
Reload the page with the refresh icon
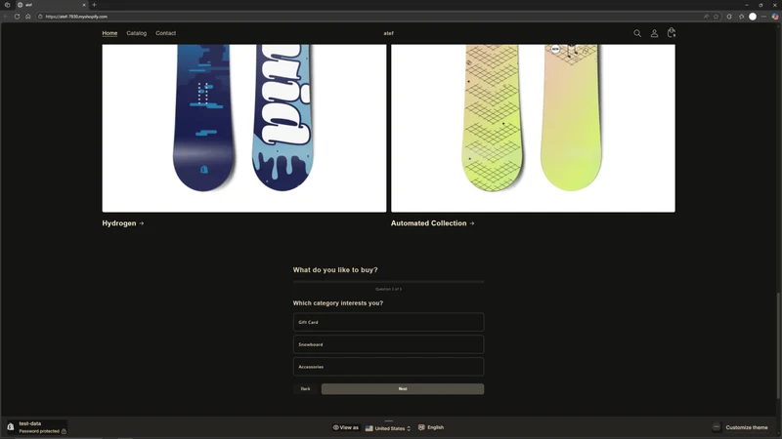tap(17, 17)
